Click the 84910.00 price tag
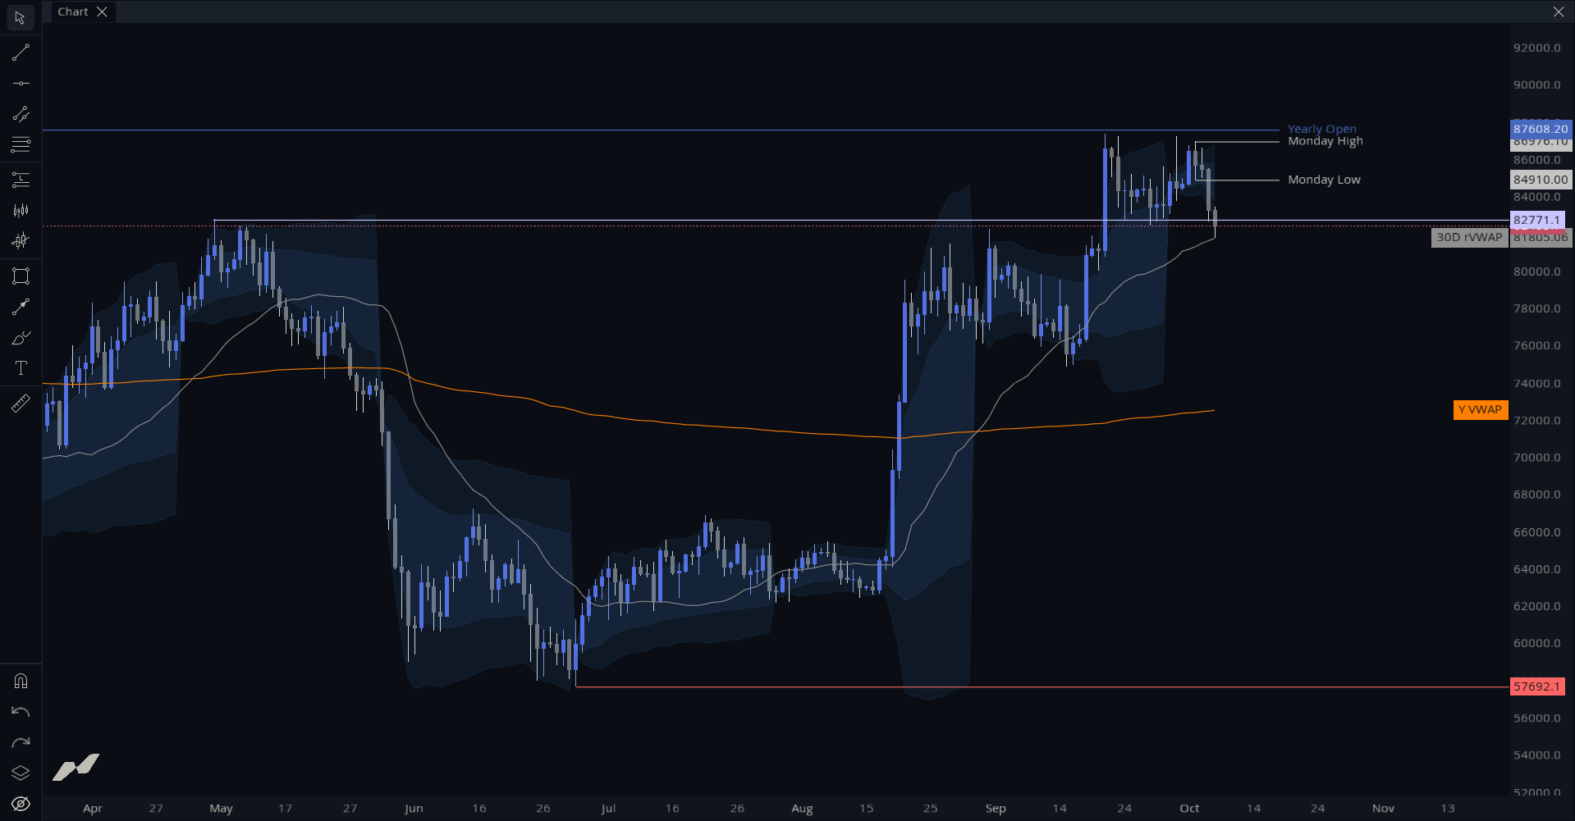Screen dimensions: 1575x821 point(1541,180)
